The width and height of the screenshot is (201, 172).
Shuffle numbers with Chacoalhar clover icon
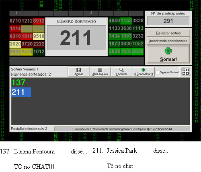144,70
